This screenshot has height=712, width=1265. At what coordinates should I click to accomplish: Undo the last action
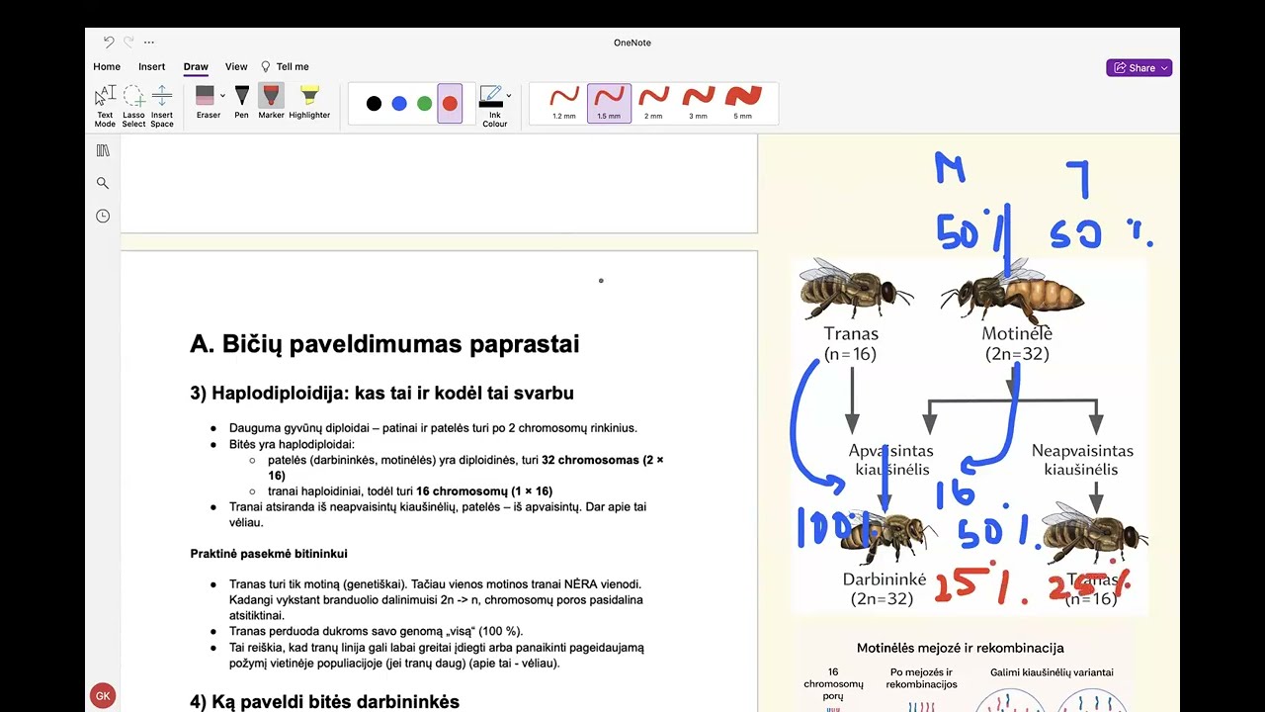coord(109,43)
